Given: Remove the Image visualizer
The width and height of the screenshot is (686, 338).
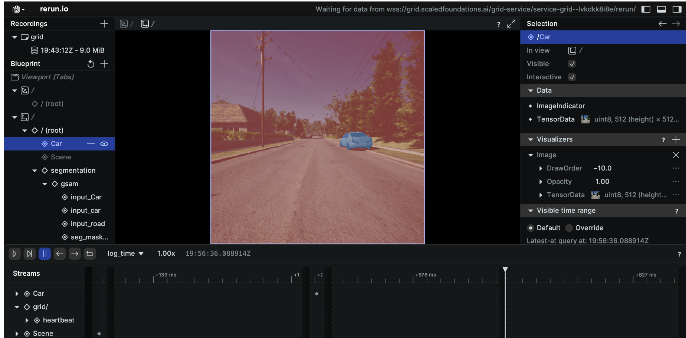Looking at the screenshot, I should (x=676, y=155).
